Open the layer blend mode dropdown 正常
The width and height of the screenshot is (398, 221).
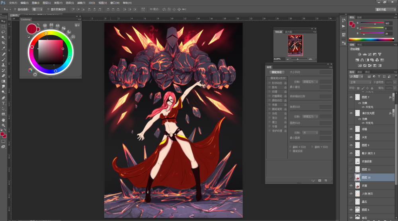coord(360,82)
